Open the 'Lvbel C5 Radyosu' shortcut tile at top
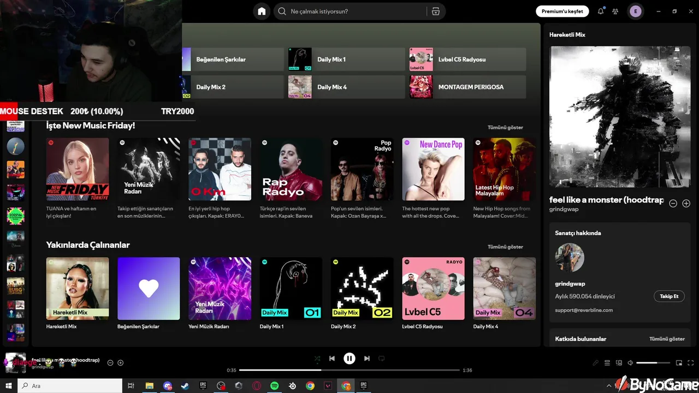Image resolution: width=699 pixels, height=393 pixels. pyautogui.click(x=467, y=59)
